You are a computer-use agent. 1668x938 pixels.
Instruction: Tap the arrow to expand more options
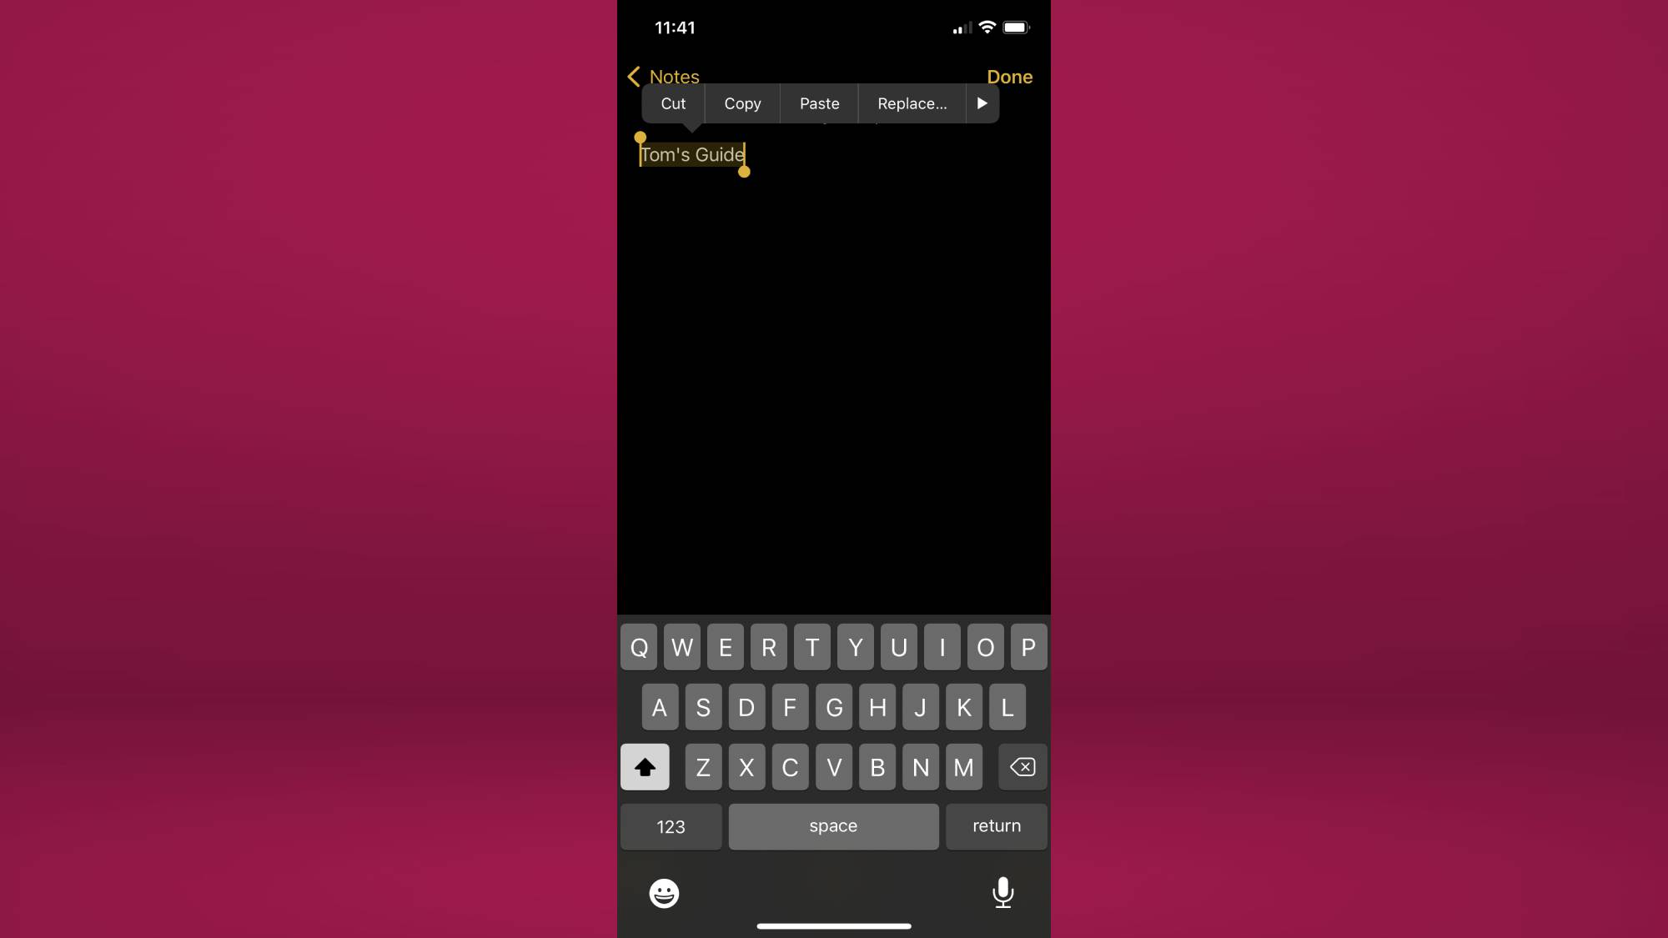982,103
